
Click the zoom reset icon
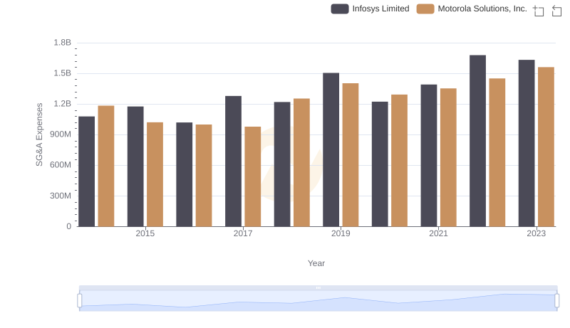point(556,11)
